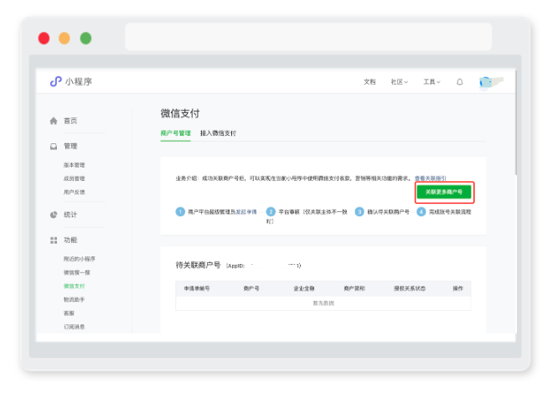Click the 首页 home icon
This screenshot has width=558, height=393.
(54, 121)
